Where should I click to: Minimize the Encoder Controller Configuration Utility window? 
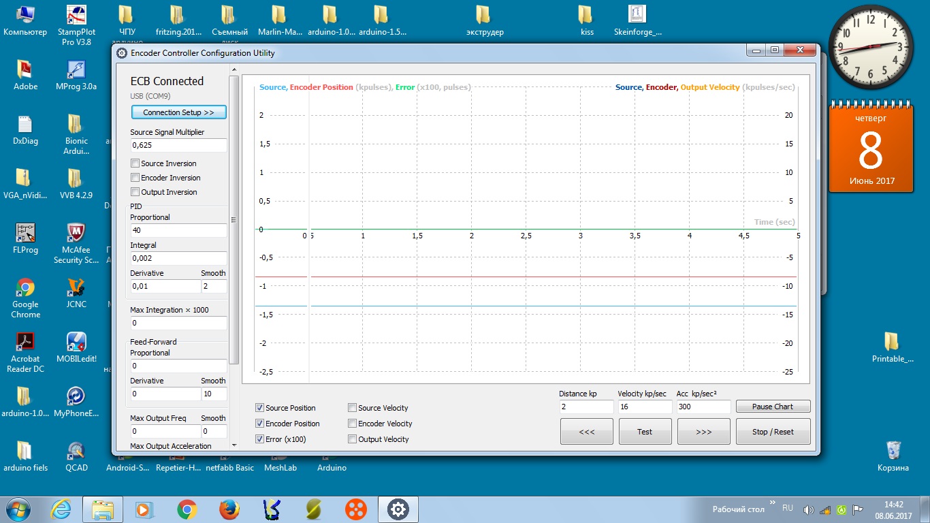(x=756, y=50)
